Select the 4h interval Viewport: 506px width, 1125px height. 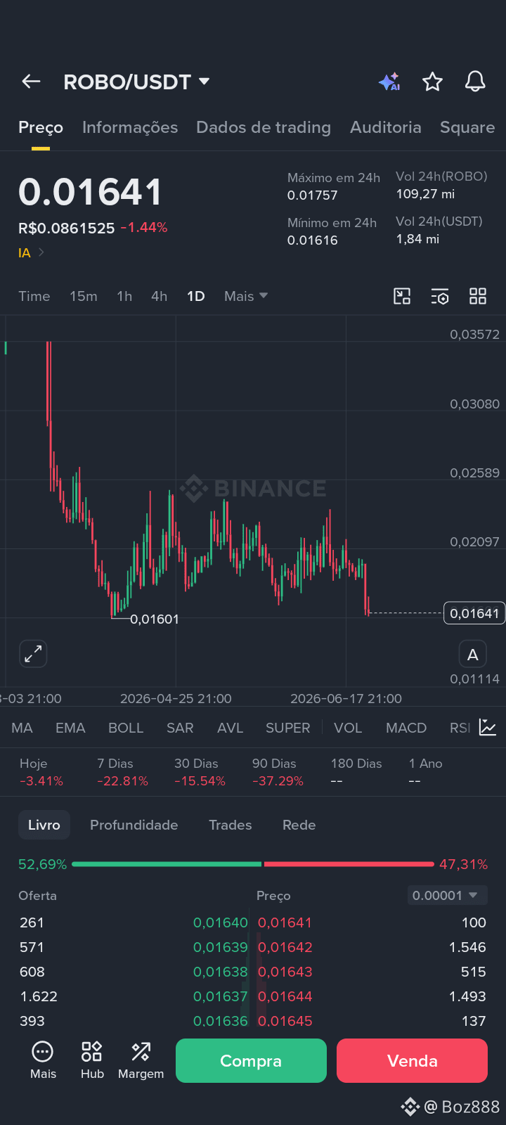tap(160, 296)
